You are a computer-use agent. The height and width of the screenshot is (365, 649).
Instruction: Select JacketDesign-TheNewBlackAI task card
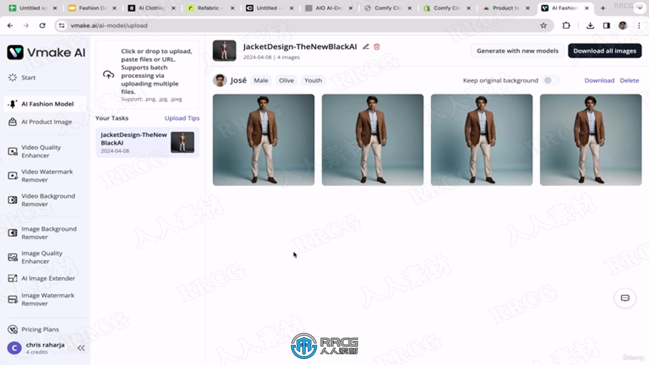point(147,142)
